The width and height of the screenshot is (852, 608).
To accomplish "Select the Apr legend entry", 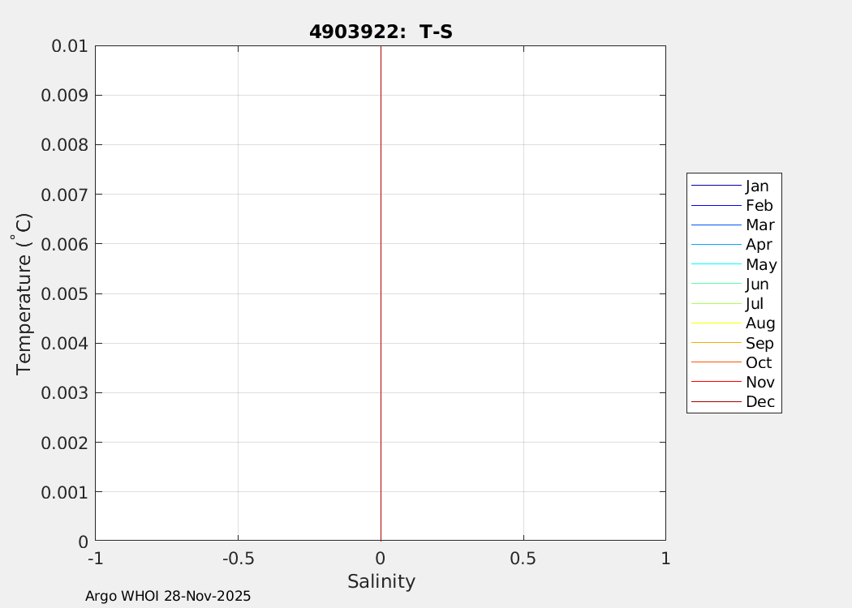I will click(759, 245).
